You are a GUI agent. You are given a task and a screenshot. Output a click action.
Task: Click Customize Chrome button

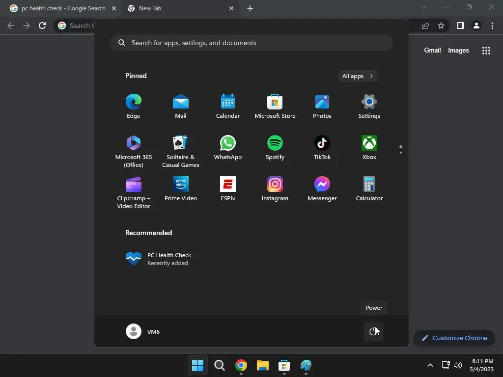[x=454, y=338]
